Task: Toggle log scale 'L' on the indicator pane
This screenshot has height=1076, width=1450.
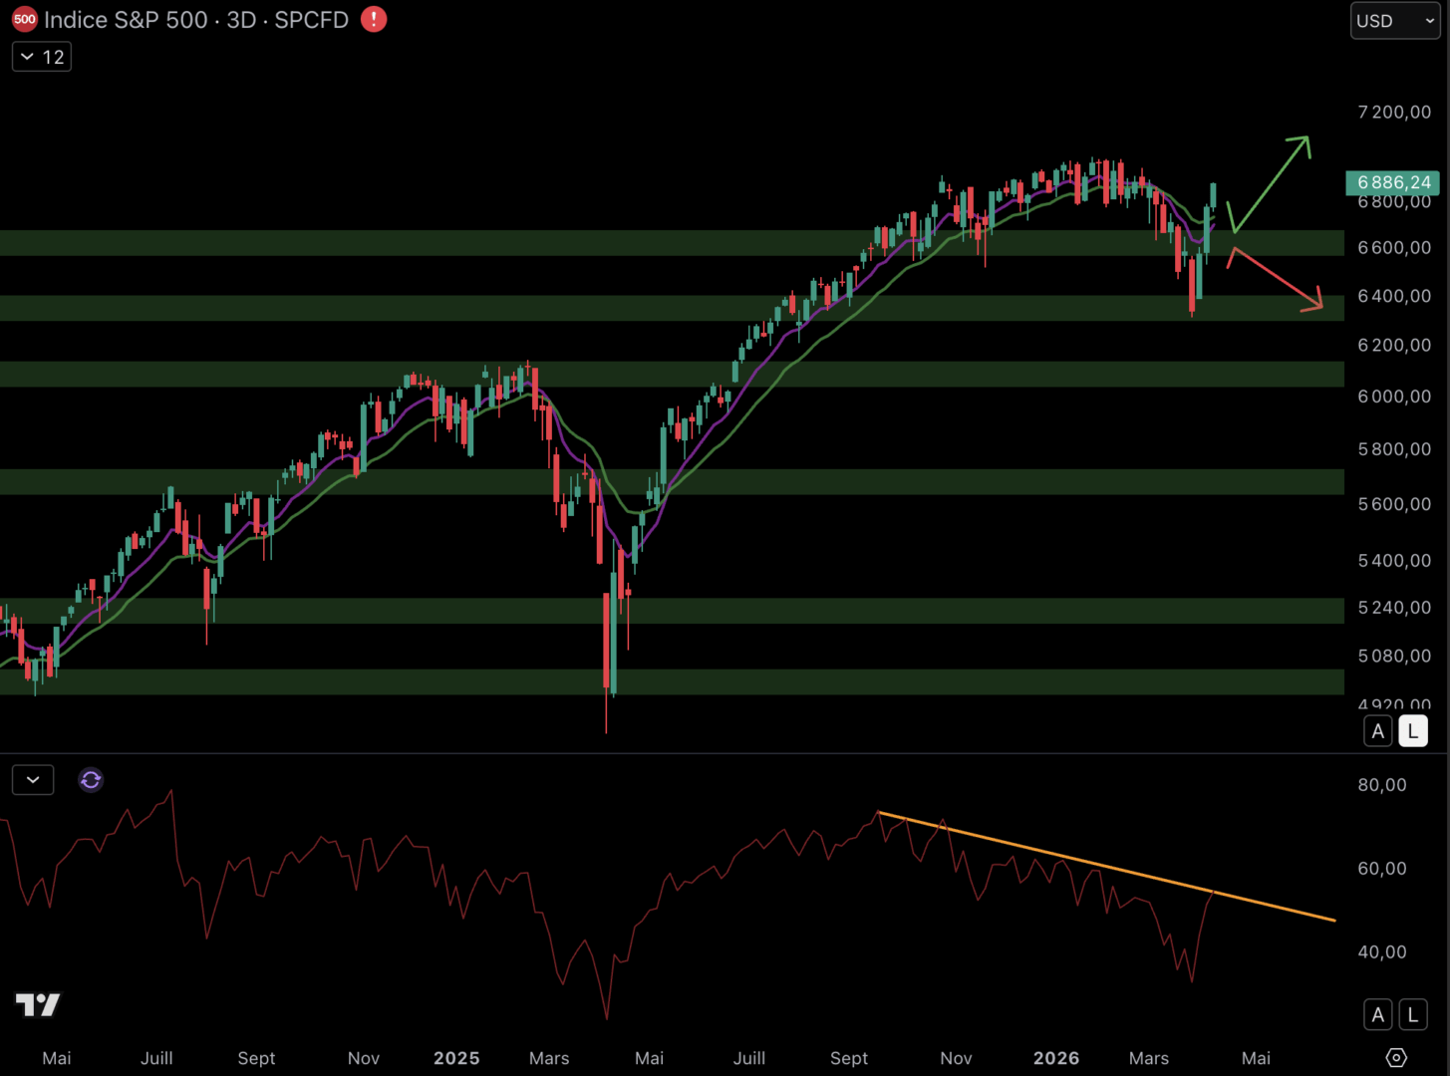Action: click(1412, 1015)
